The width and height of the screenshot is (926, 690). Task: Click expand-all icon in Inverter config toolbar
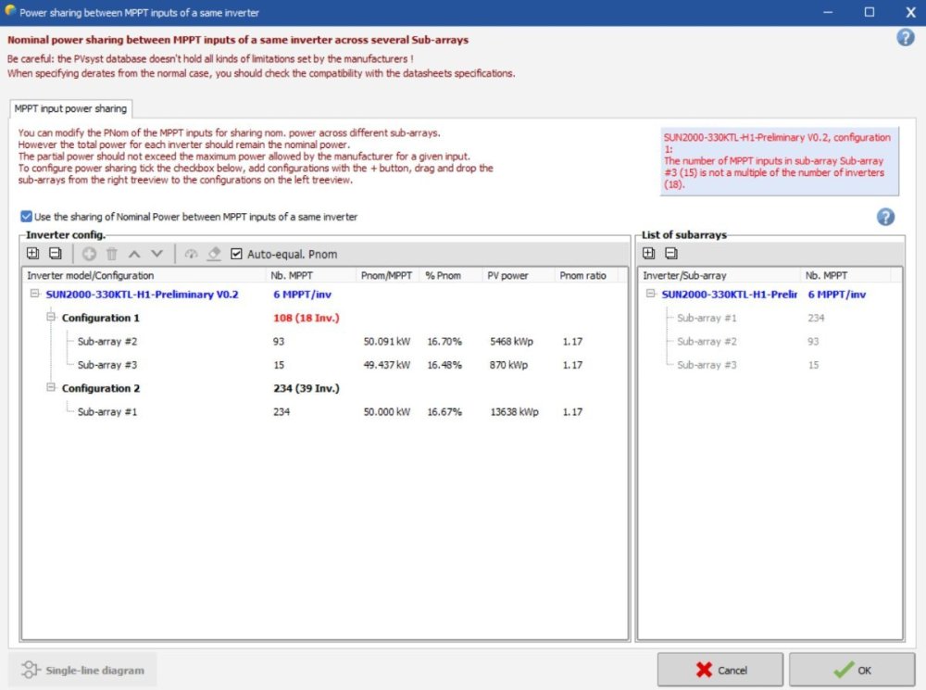click(33, 254)
